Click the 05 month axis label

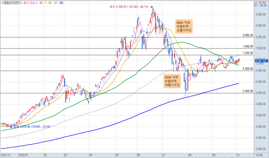[x=117, y=155]
